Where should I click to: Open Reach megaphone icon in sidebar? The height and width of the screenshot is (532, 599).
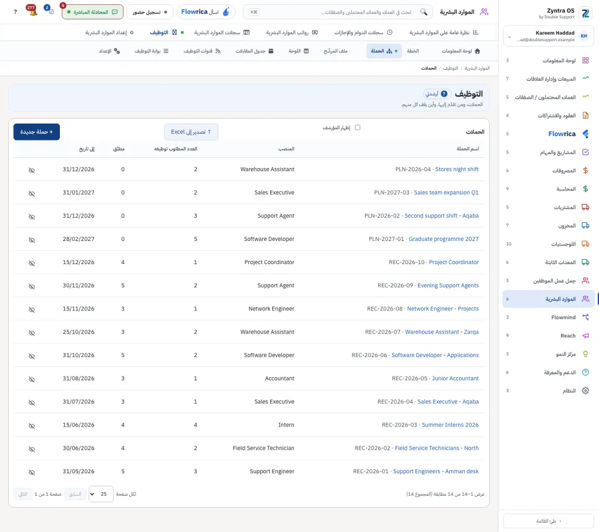[585, 335]
